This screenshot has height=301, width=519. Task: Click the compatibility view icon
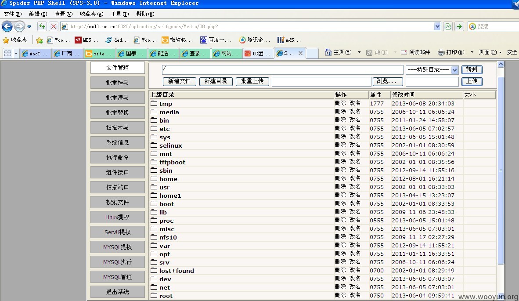[448, 26]
